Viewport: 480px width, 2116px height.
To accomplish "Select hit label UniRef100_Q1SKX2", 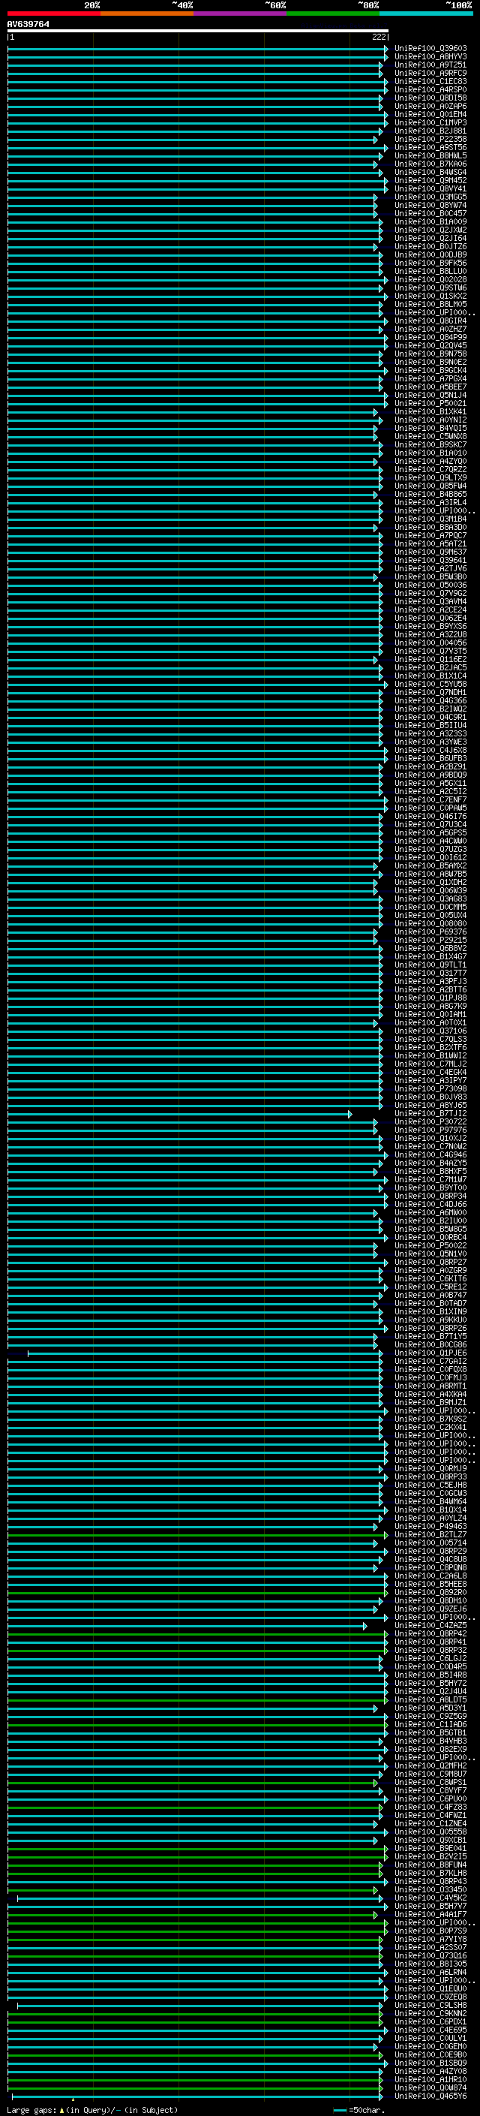I will click(430, 296).
